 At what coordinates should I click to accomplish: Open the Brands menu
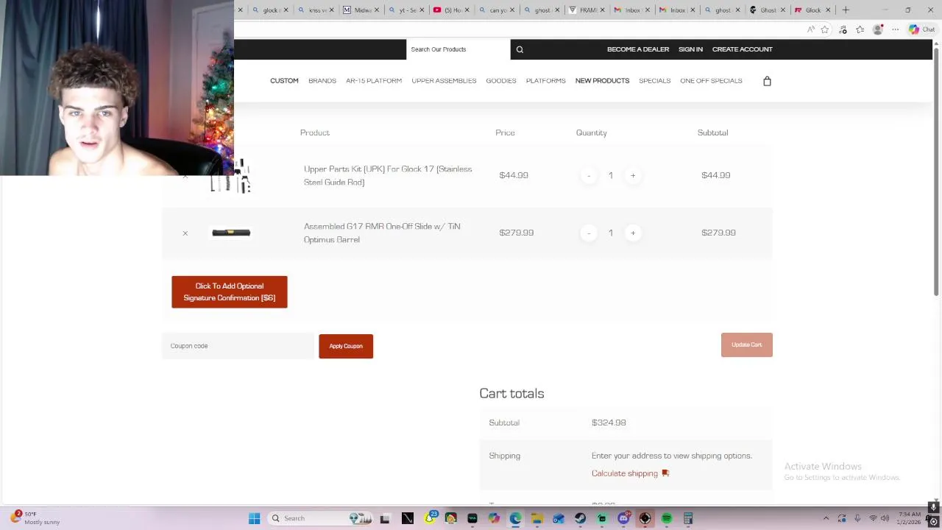pos(322,81)
